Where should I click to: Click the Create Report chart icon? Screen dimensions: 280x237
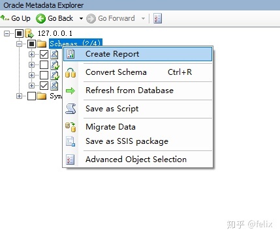pyautogui.click(x=70, y=54)
